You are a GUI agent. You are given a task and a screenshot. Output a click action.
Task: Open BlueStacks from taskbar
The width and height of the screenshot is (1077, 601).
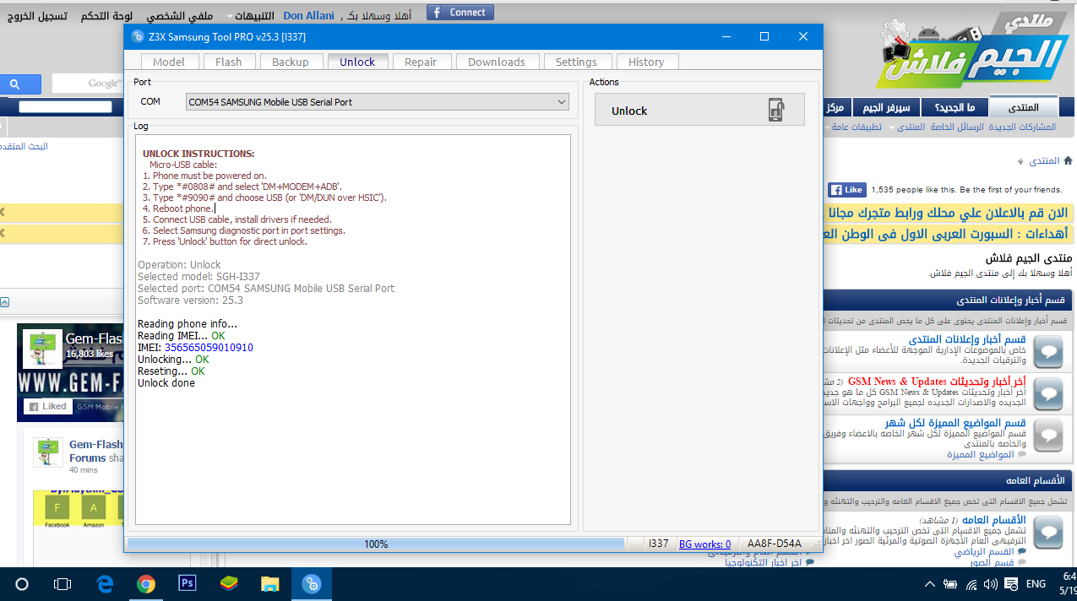click(x=229, y=583)
